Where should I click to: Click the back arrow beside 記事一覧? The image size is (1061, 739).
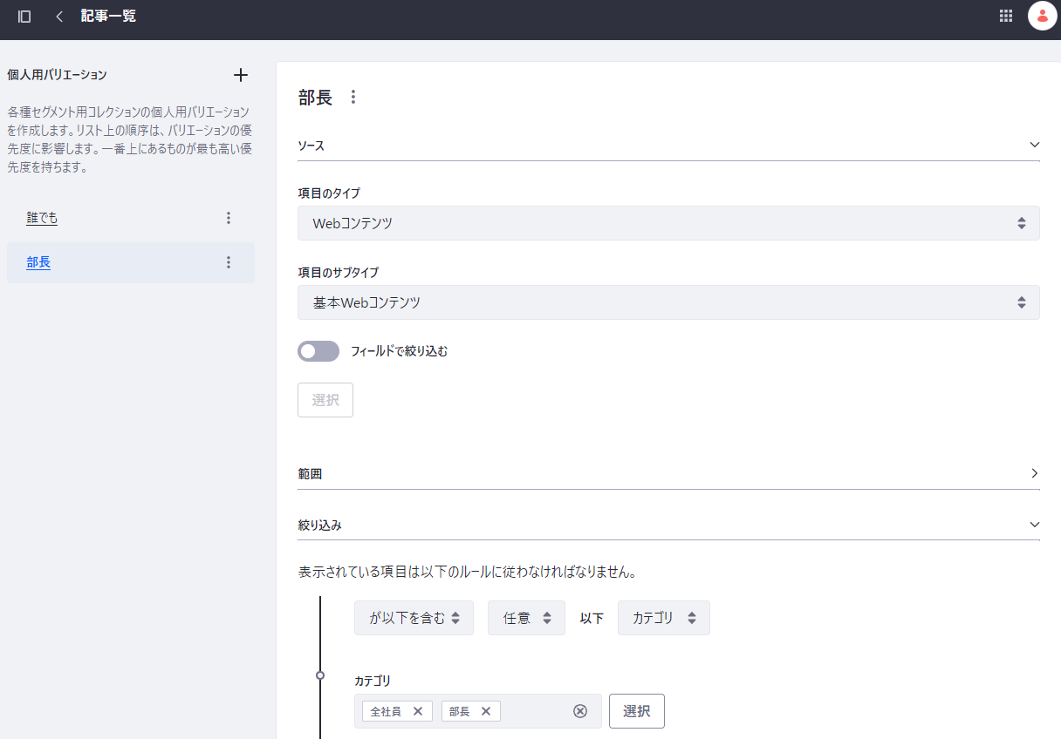pos(59,17)
